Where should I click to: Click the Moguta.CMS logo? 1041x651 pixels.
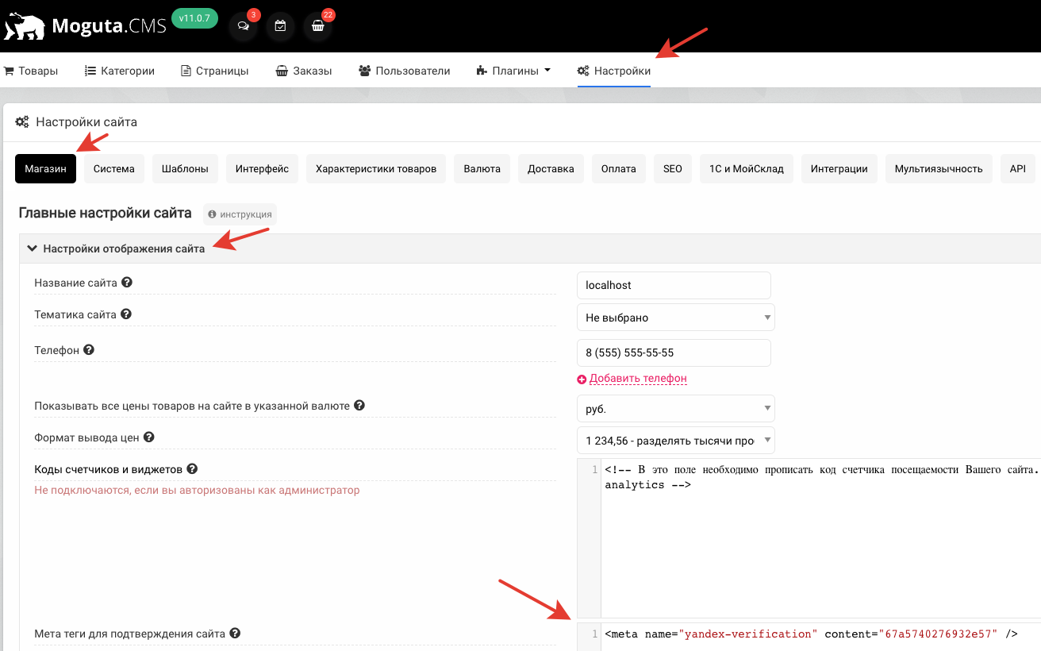click(x=85, y=26)
